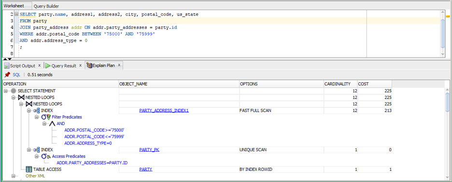Click the Other XML tree label

(35, 176)
